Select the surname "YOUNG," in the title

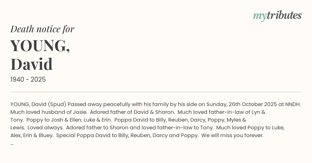pyautogui.click(x=40, y=46)
